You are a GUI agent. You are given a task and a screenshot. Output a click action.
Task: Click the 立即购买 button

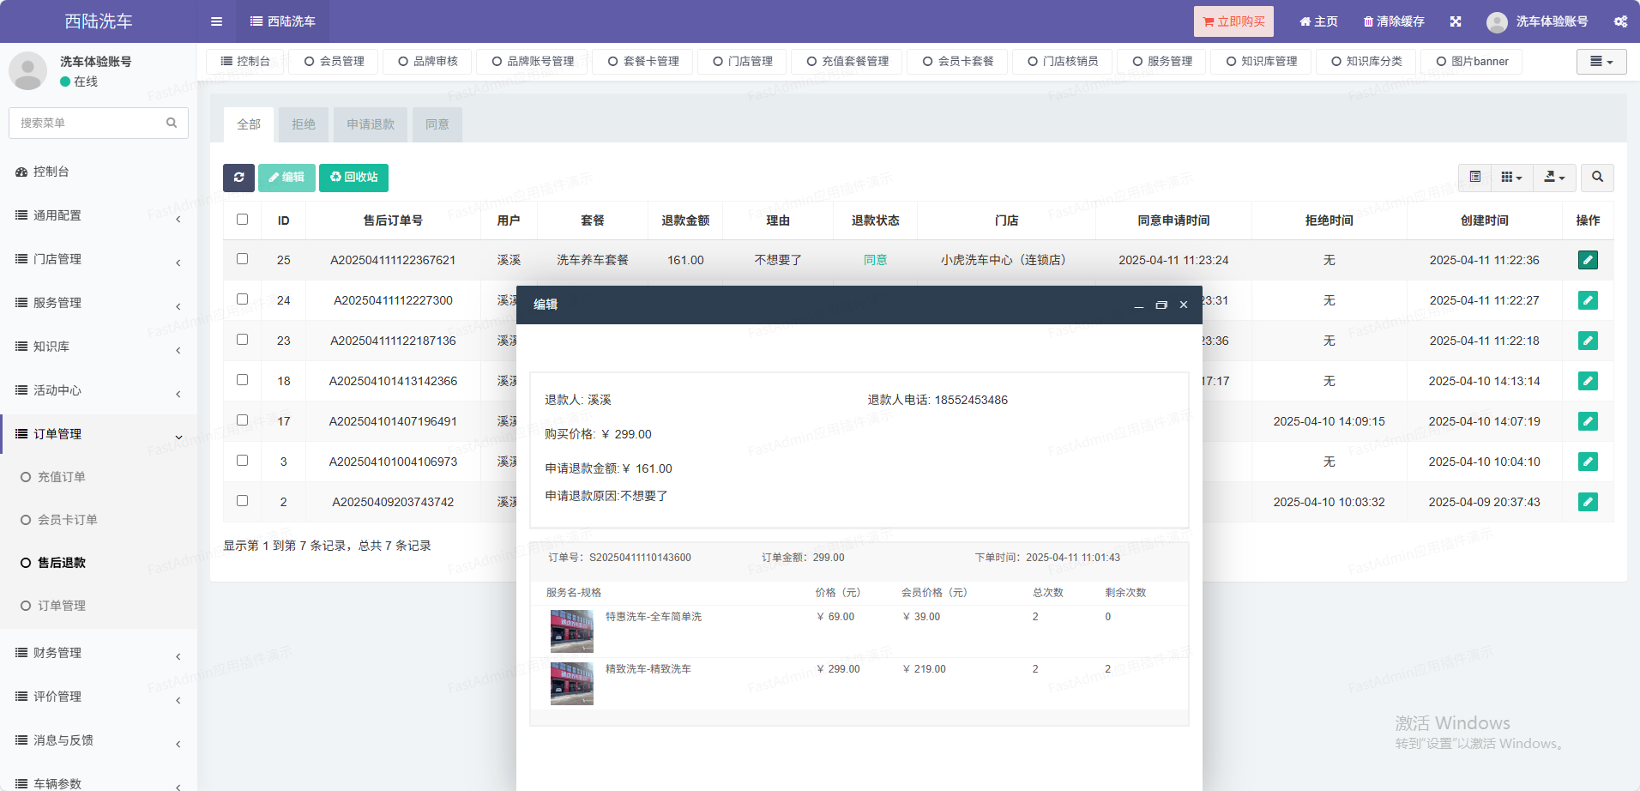1233,21
